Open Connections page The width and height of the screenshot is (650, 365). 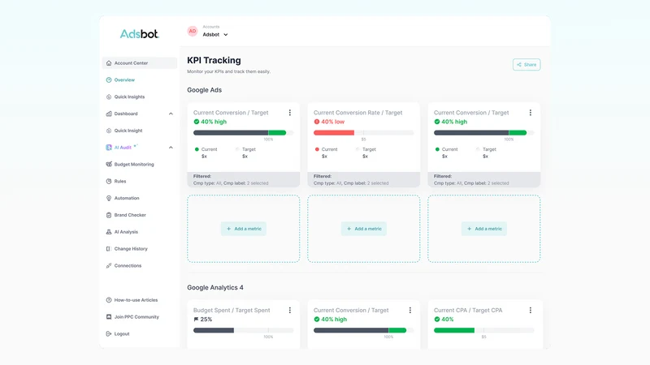(x=128, y=266)
